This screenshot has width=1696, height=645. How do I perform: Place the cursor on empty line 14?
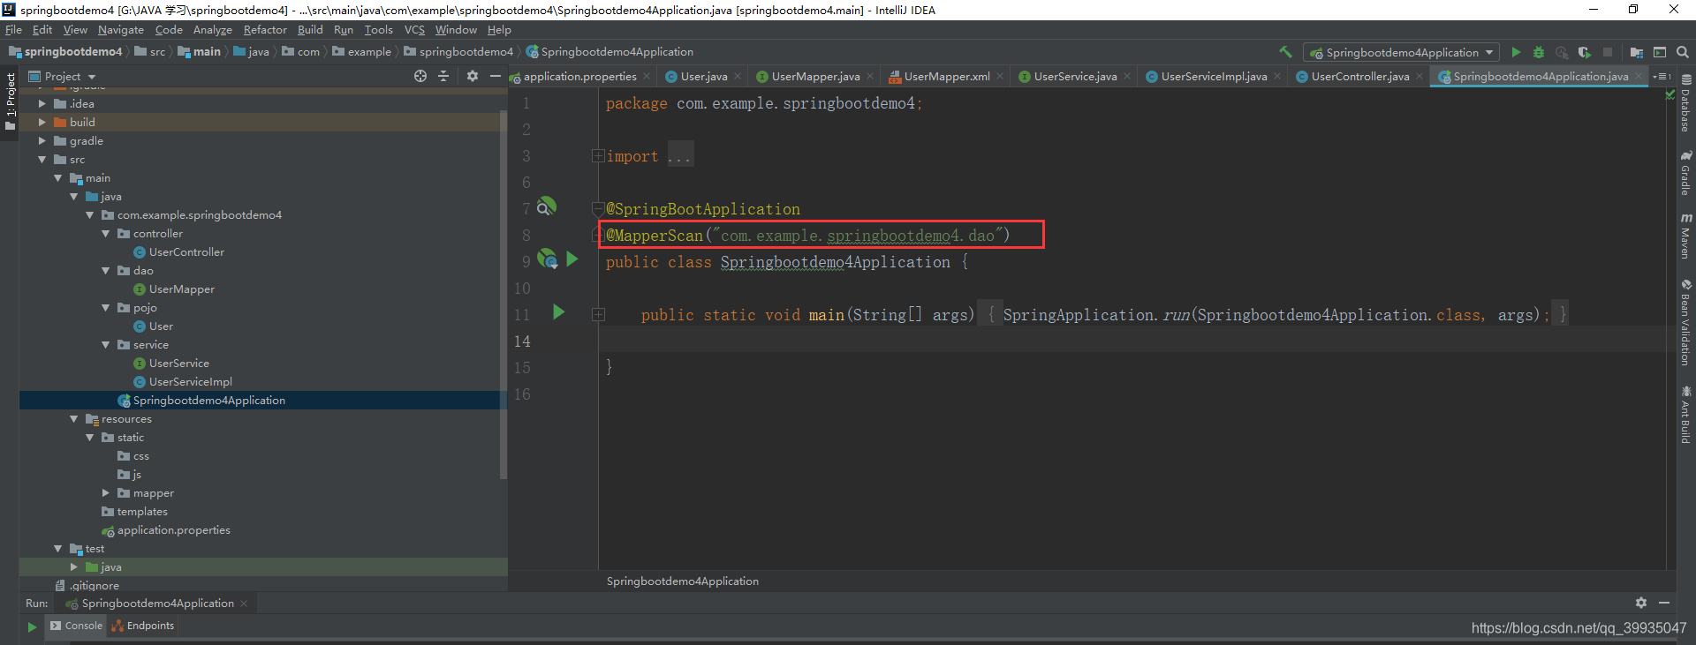click(x=1131, y=341)
